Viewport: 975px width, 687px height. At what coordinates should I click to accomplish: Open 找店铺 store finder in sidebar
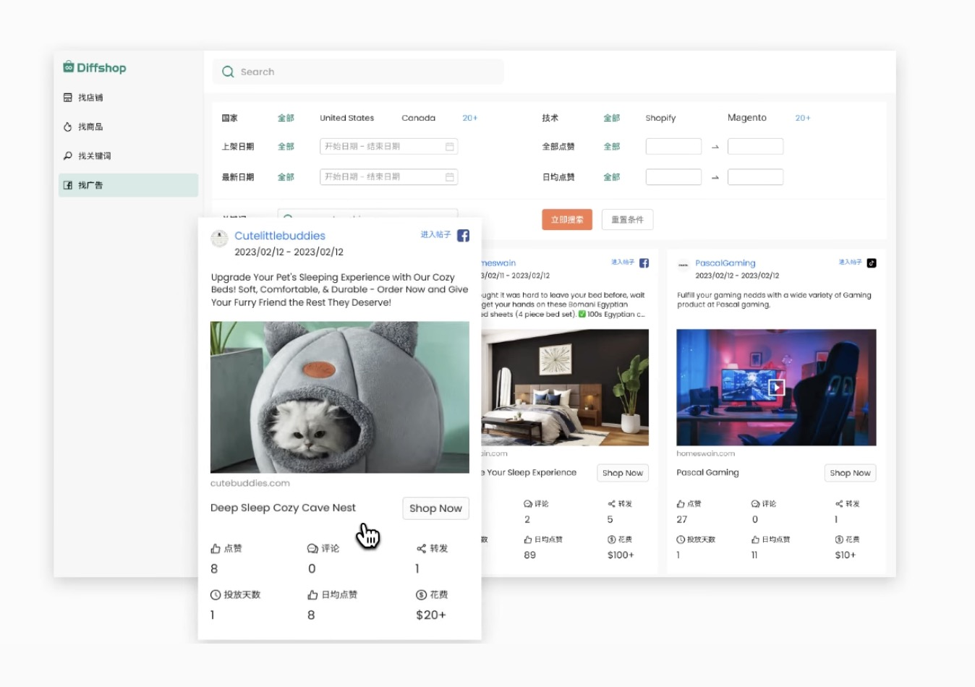pos(90,98)
